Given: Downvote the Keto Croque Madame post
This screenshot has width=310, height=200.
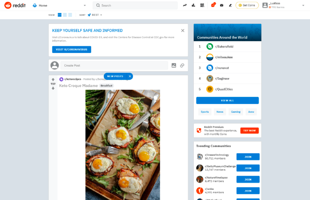Looking at the screenshot, I should [53, 88].
